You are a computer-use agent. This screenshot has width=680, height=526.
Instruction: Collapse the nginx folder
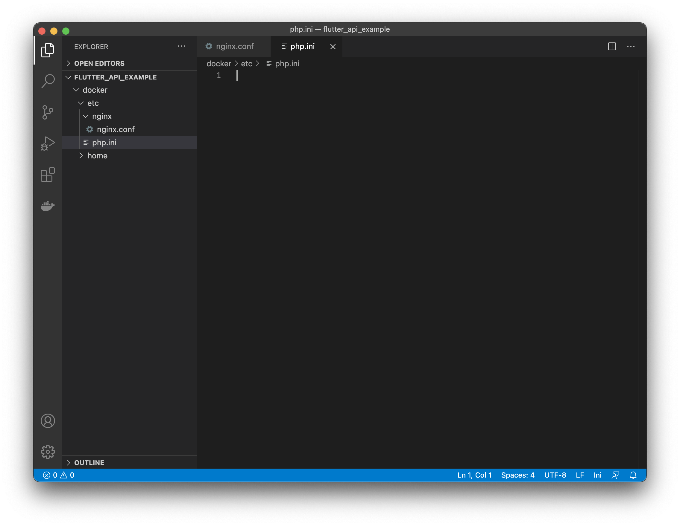pos(101,116)
